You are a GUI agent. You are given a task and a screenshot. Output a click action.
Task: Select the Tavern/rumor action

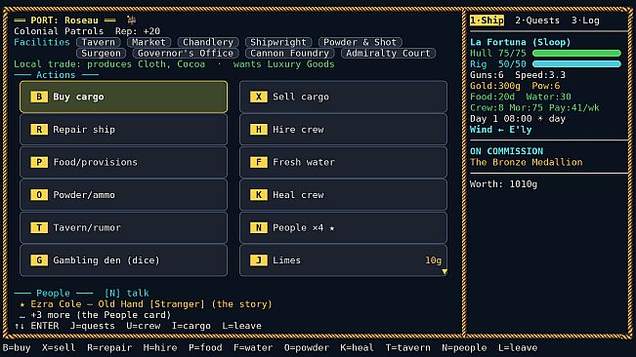(x=123, y=228)
